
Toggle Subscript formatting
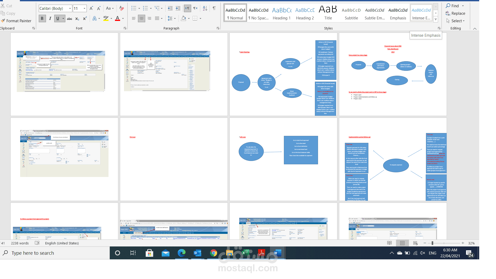[77, 19]
